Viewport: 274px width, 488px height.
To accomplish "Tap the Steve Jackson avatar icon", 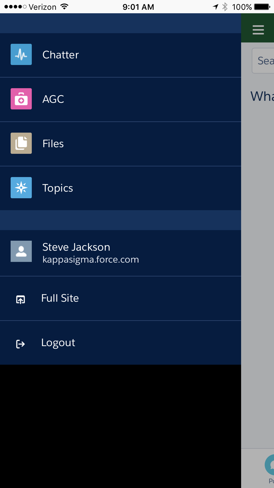I will point(21,251).
